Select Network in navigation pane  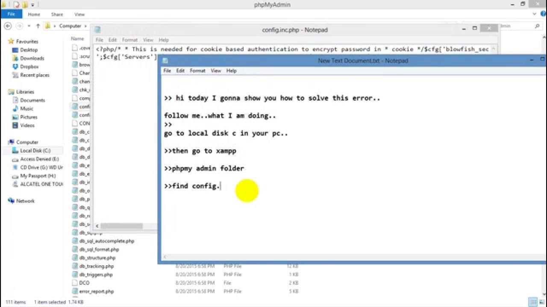[25, 201]
